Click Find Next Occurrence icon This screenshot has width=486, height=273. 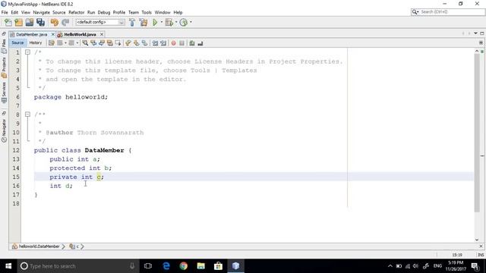point(102,43)
